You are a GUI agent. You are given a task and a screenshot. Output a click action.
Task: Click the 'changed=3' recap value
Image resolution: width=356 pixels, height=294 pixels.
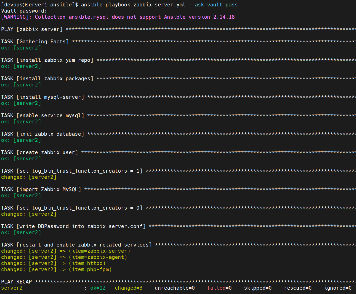[129, 288]
